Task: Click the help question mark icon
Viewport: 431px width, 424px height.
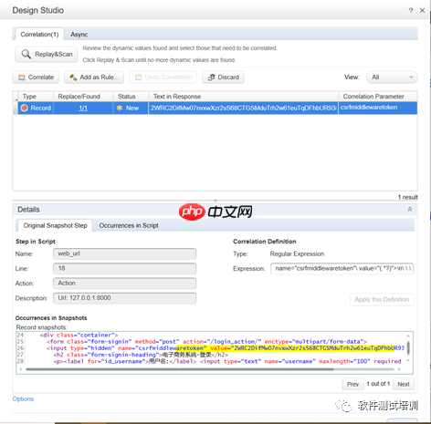Action: 411,10
